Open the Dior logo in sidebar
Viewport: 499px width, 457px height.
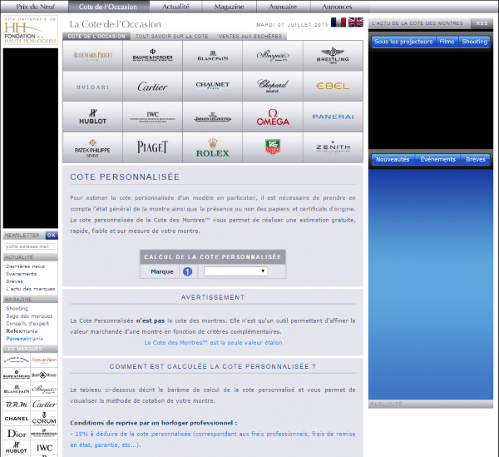click(x=17, y=434)
